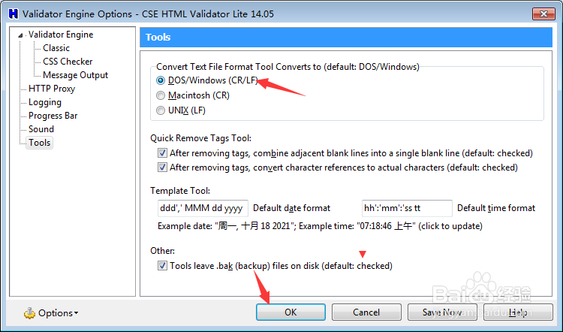Select Macintosh (CR) radio option

pos(161,95)
